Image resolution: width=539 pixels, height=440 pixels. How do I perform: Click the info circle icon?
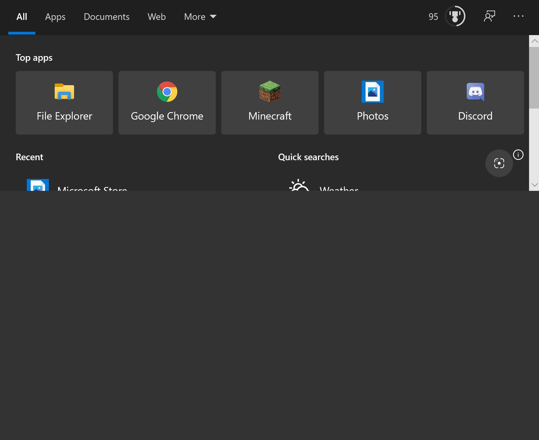click(x=518, y=155)
